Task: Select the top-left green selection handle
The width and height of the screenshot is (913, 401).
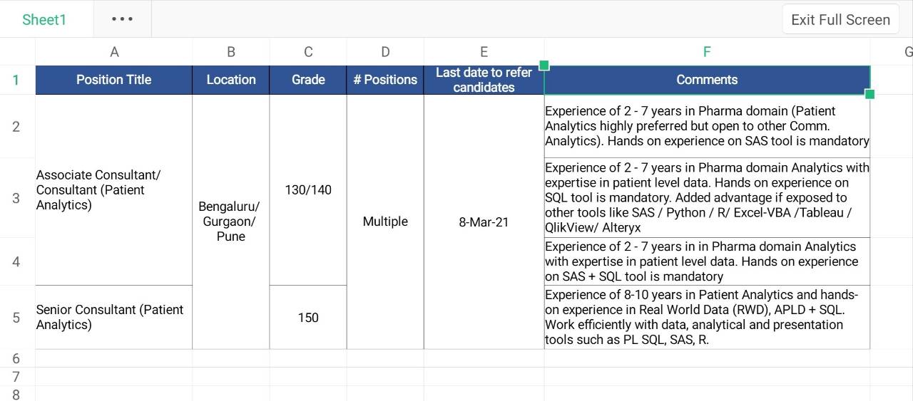Action: 544,66
